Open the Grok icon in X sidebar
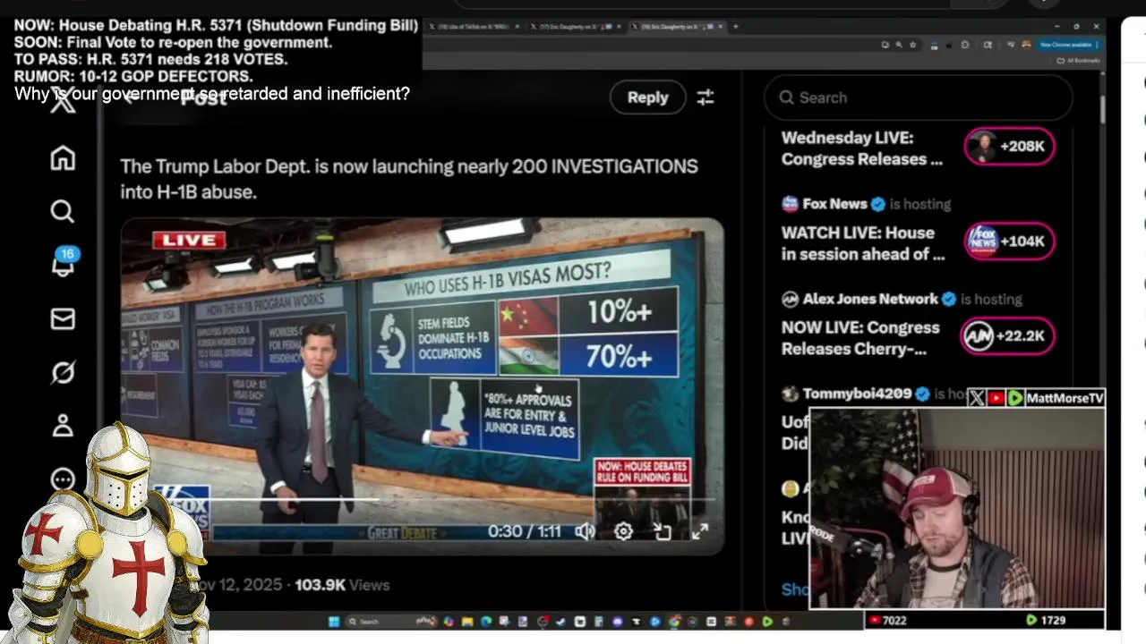 [63, 372]
